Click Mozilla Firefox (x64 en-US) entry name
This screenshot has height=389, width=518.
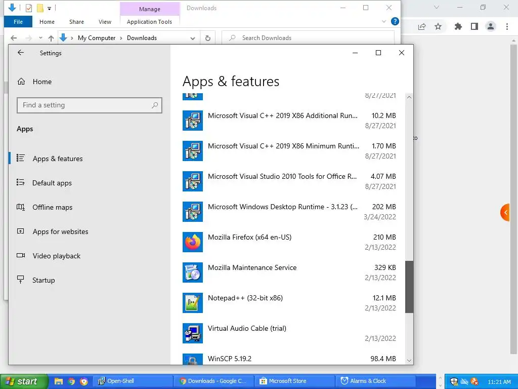(x=250, y=237)
